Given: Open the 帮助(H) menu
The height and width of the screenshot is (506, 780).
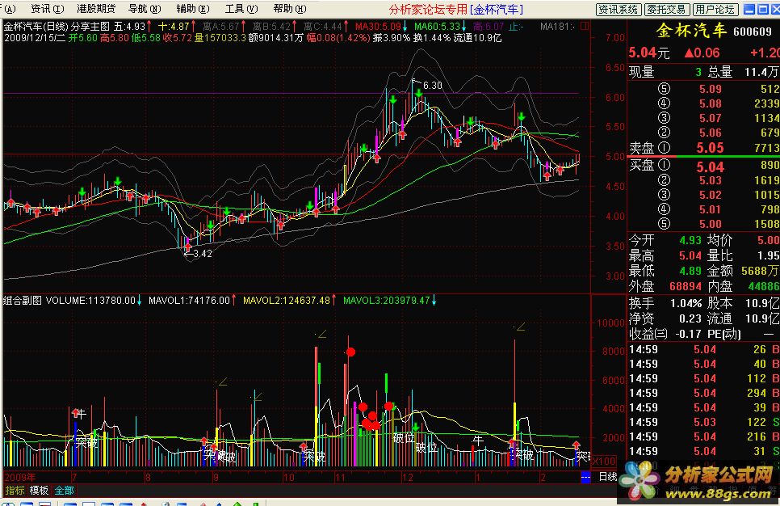Looking at the screenshot, I should (x=290, y=9).
